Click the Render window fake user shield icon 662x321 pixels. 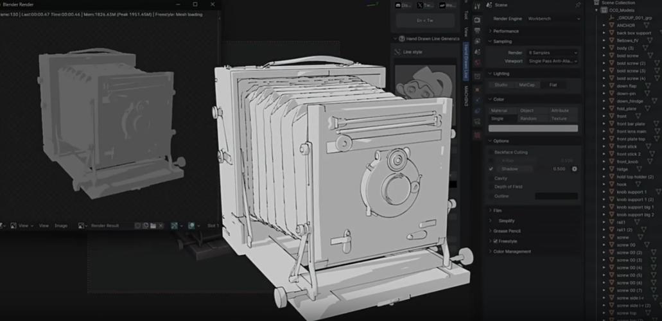(x=137, y=226)
